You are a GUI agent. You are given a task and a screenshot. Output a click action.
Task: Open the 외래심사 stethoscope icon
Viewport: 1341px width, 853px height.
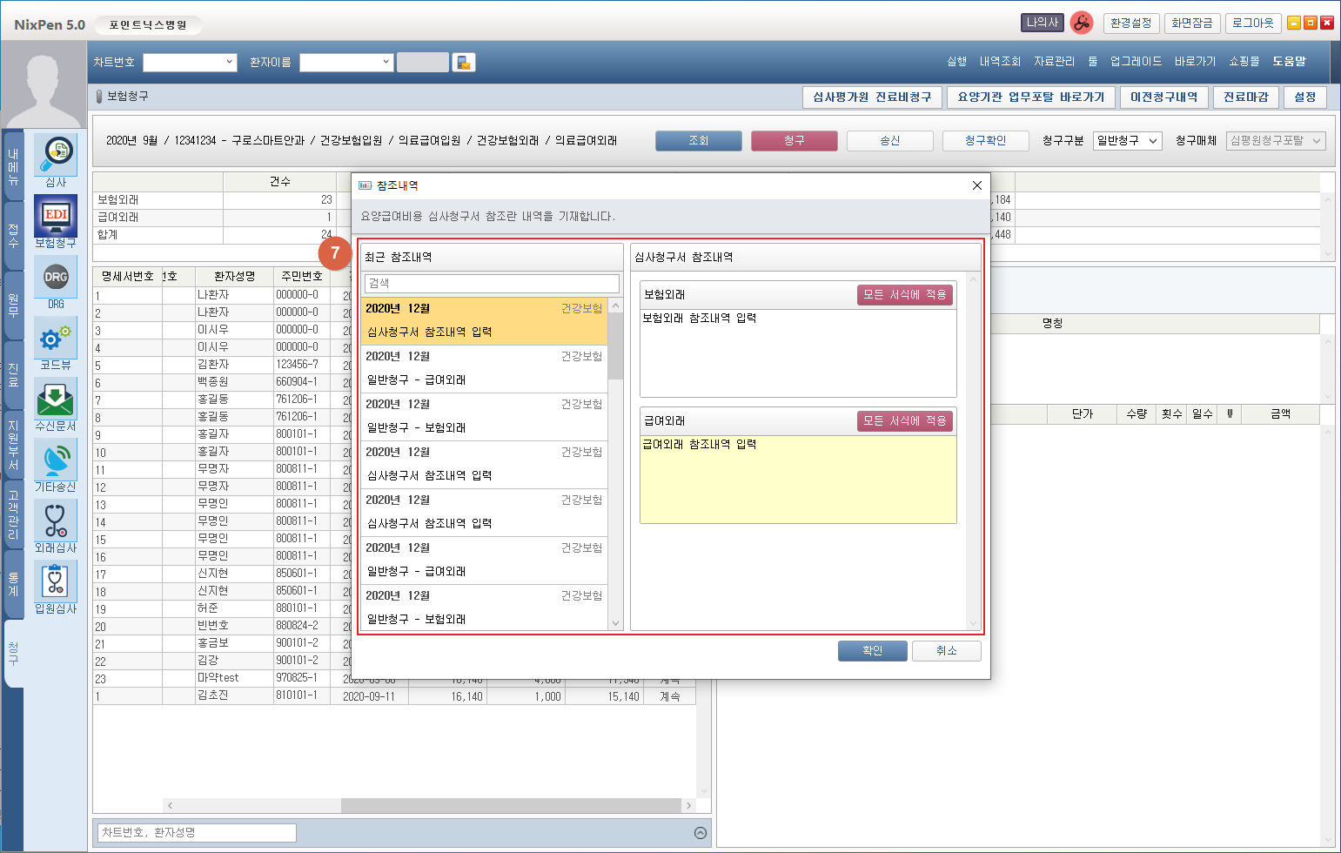coord(56,521)
